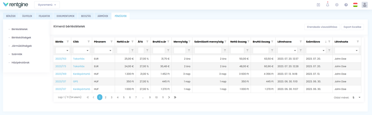372x115 pixels.
Task: Open the notifications bell
Action: (328, 5)
